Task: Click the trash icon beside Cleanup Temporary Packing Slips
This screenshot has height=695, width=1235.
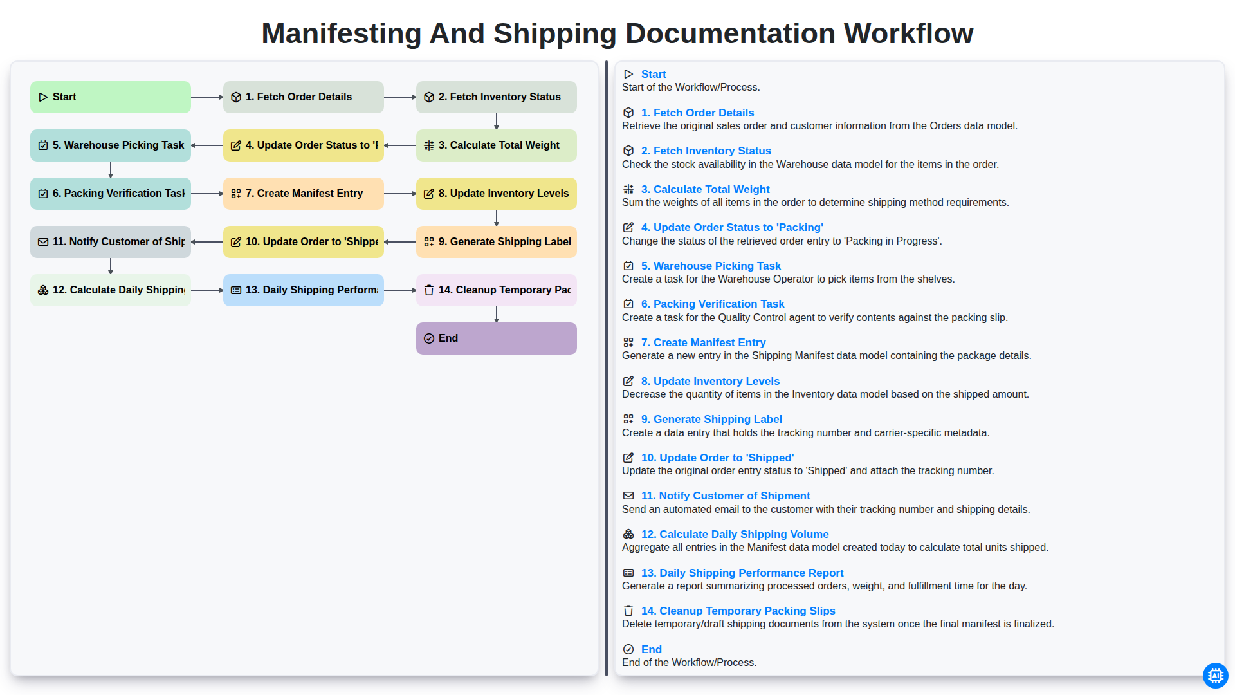Action: click(628, 611)
